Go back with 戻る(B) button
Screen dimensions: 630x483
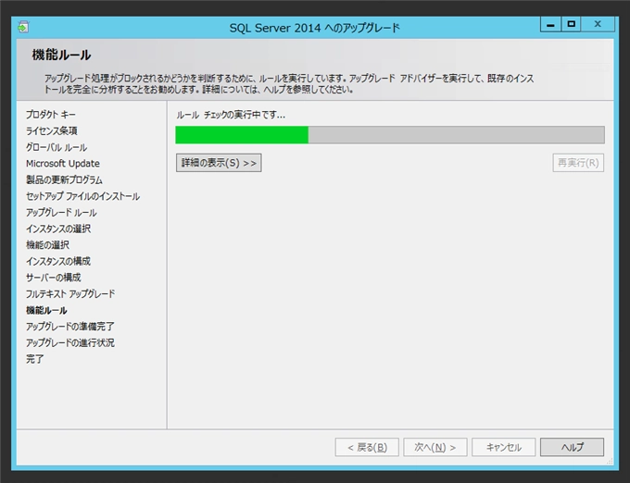[367, 447]
